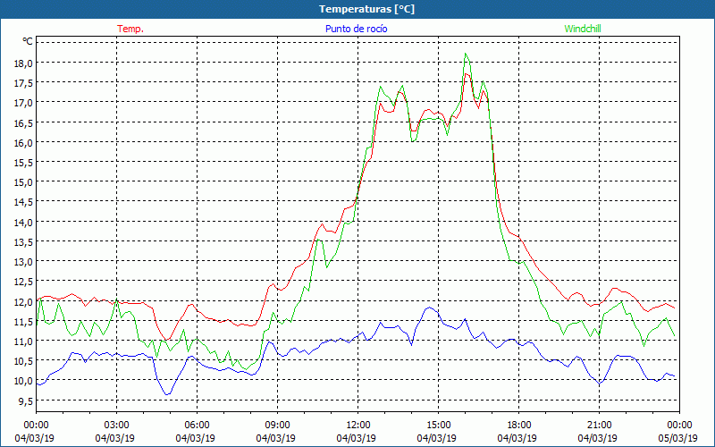Click the blue dew point peak near 14:40

tap(430, 308)
